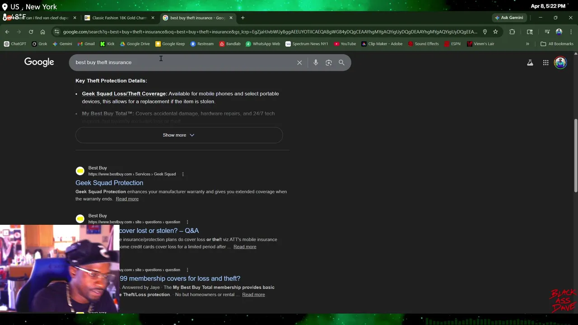This screenshot has height=325, width=578.
Task: Expand the AI overview with Show more
Action: point(179,135)
